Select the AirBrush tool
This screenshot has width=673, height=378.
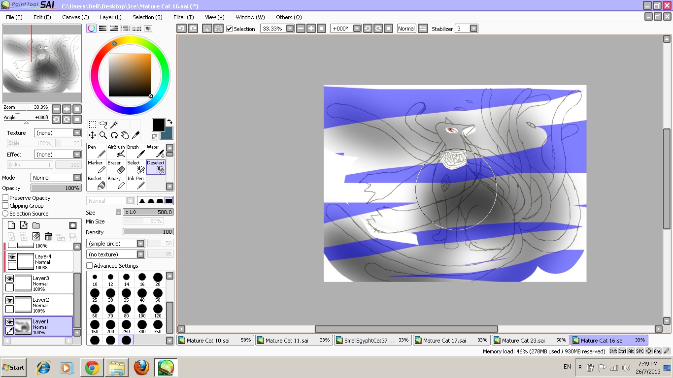(x=116, y=151)
